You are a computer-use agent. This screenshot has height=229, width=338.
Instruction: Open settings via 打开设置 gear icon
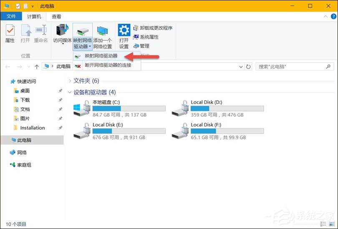[124, 36]
